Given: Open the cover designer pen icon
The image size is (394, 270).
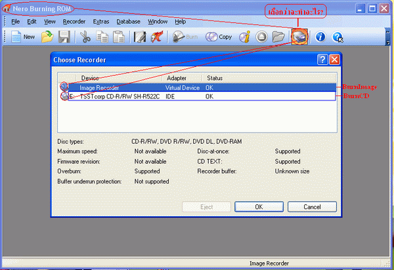Looking at the screenshot, I should coord(140,37).
